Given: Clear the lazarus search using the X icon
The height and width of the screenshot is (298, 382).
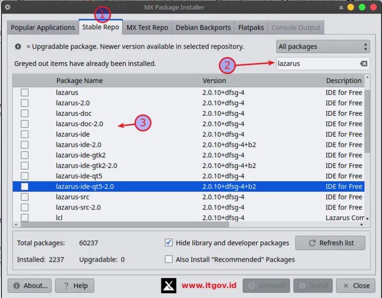Looking at the screenshot, I should (x=363, y=63).
